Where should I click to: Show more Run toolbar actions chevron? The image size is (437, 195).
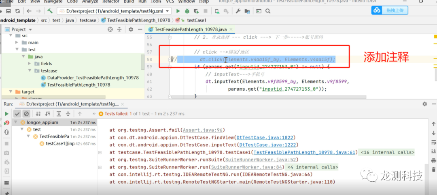(x=94, y=114)
